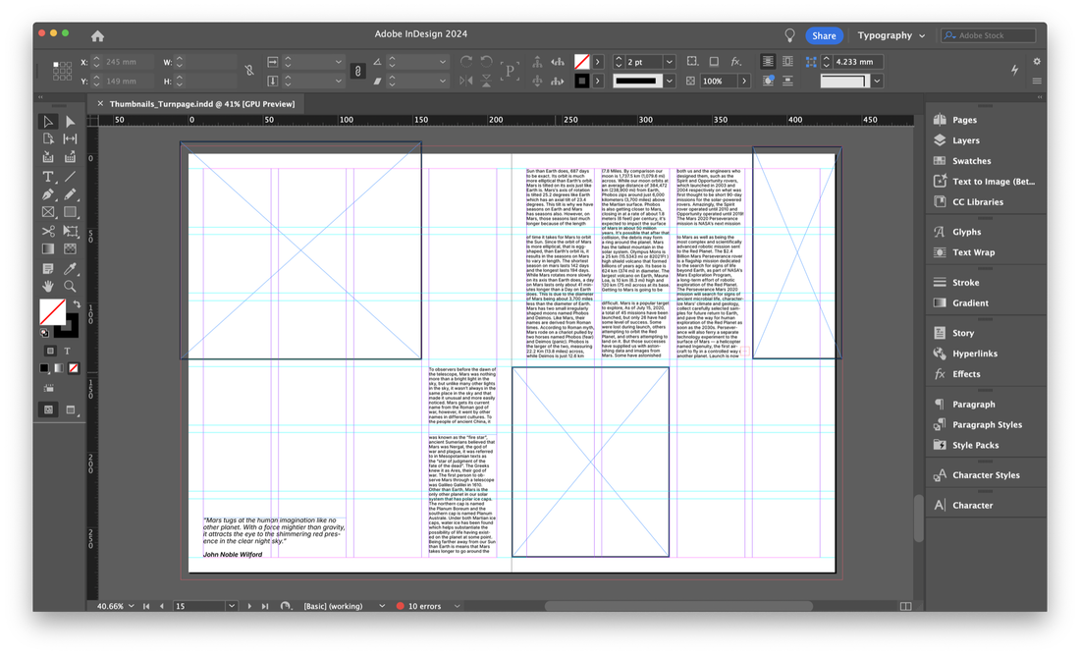
Task: Select the Eyedropper tool
Action: coord(71,269)
